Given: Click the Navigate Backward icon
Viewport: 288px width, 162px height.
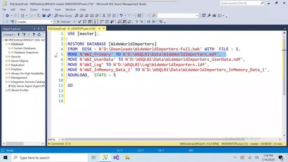Looking at the screenshot, I should [7, 16].
